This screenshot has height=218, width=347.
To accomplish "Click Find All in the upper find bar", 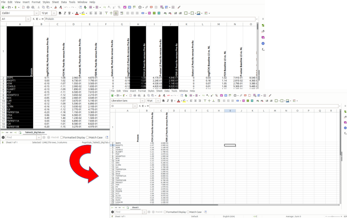I will pyautogui.click(x=54, y=137).
